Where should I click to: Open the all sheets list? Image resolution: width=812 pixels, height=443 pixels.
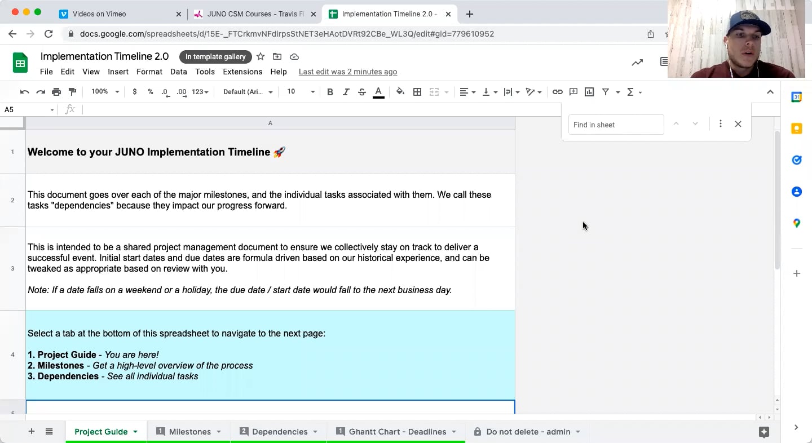(x=49, y=432)
